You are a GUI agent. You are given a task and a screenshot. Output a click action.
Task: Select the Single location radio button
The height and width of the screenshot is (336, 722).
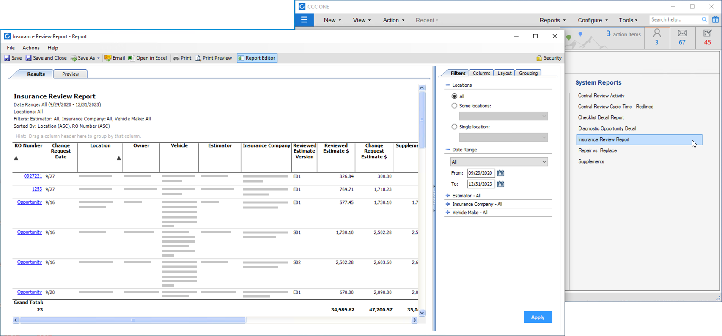click(454, 126)
